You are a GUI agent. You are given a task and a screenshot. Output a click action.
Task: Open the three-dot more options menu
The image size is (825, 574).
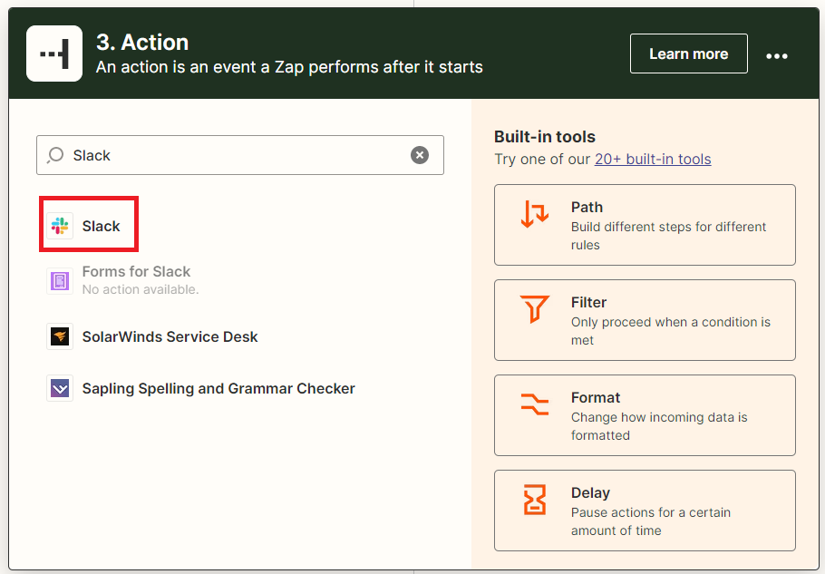pyautogui.click(x=777, y=56)
